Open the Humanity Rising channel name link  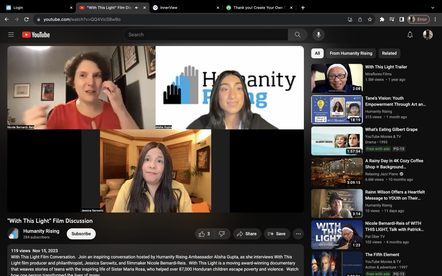(x=41, y=231)
